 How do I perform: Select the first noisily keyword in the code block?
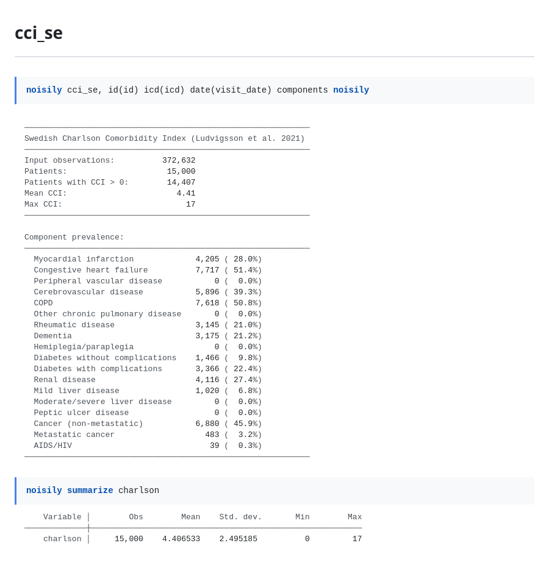tap(44, 90)
